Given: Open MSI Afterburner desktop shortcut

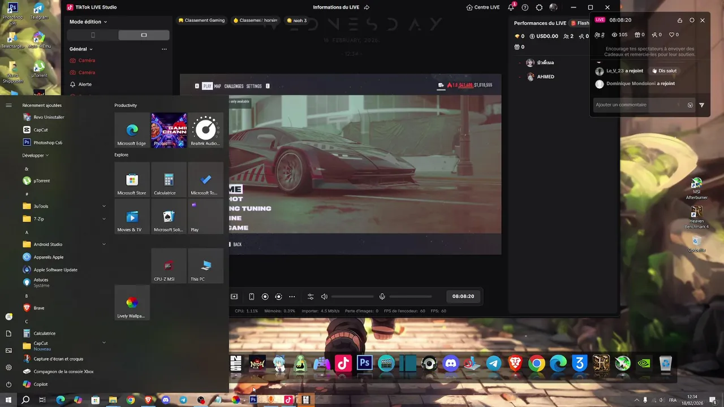Looking at the screenshot, I should pyautogui.click(x=697, y=189).
